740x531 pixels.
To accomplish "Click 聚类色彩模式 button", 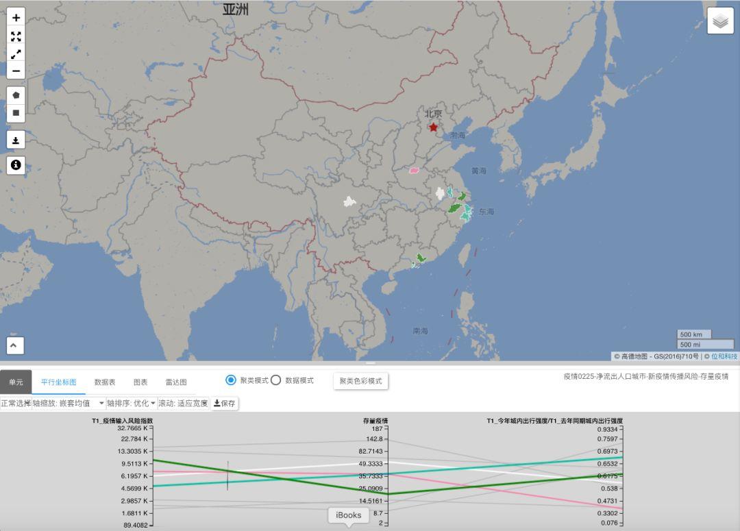I will [360, 381].
